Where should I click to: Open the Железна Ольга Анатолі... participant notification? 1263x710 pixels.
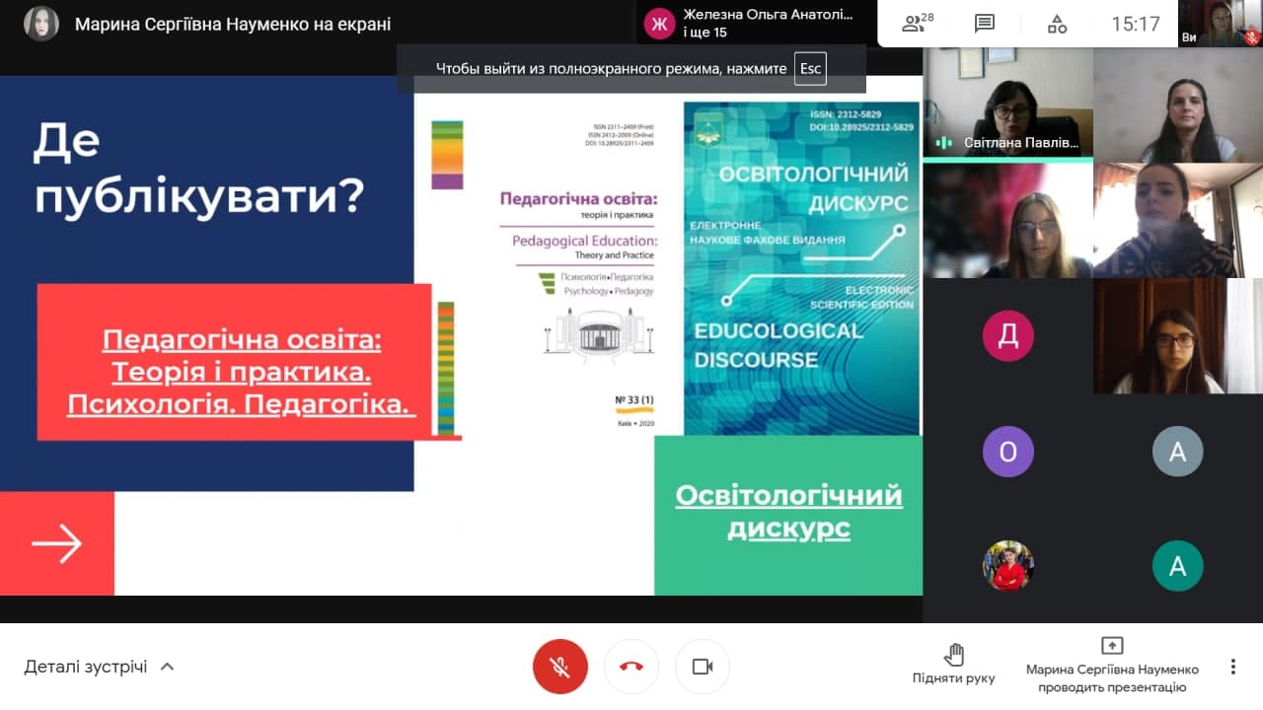[x=750, y=24]
